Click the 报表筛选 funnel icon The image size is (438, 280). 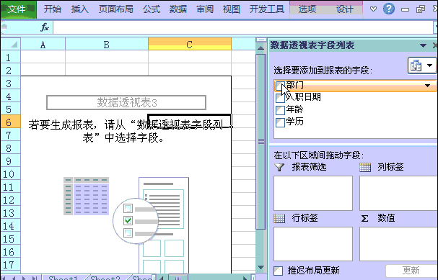279,167
